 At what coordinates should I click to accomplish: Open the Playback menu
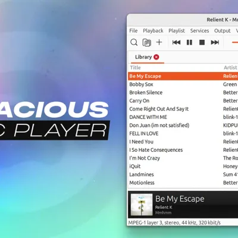coord(153,31)
